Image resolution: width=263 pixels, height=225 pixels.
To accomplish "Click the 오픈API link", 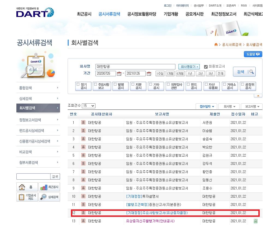I will click(x=231, y=5).
